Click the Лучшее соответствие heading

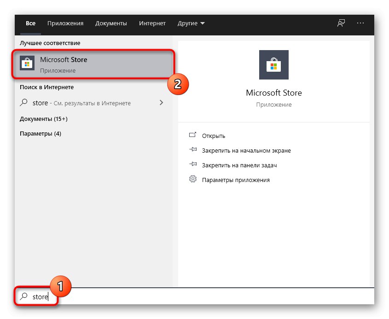[50, 43]
